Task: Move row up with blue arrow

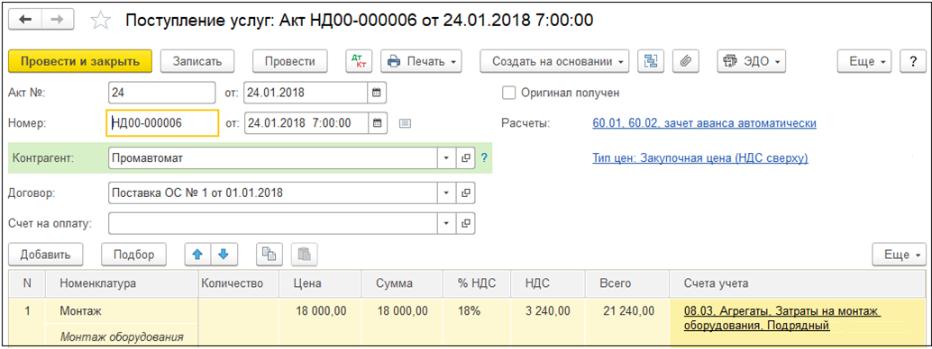Action: pos(198,255)
